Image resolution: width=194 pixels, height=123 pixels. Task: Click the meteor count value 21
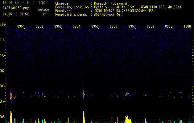pos(45,14)
